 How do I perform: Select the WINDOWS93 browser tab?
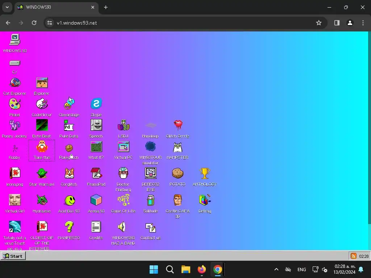click(x=56, y=7)
